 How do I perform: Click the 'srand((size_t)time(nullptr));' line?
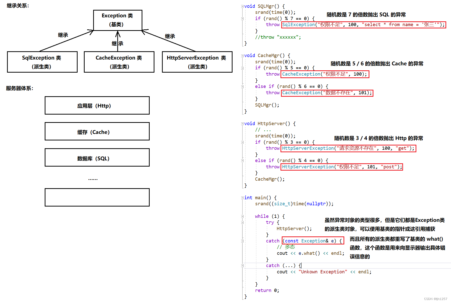[294, 204]
